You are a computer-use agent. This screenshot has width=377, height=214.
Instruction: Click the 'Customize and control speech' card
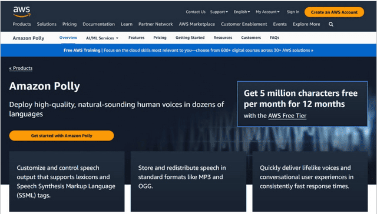pos(67,182)
